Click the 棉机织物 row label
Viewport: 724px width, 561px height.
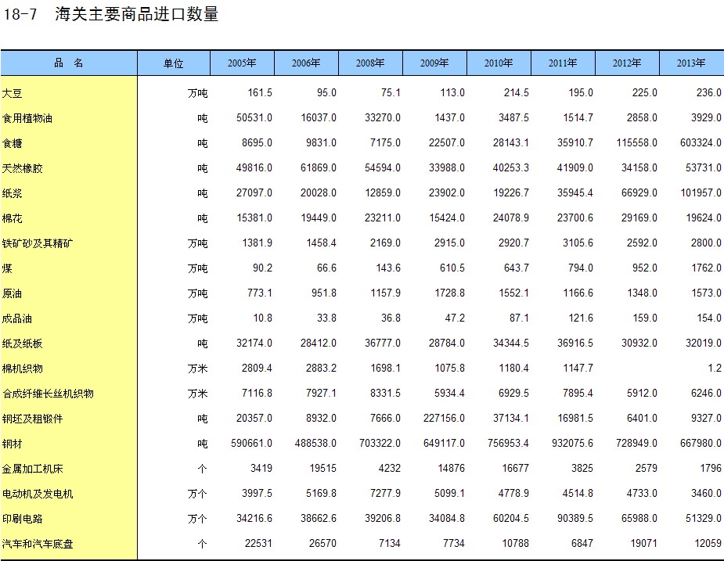tap(22, 369)
